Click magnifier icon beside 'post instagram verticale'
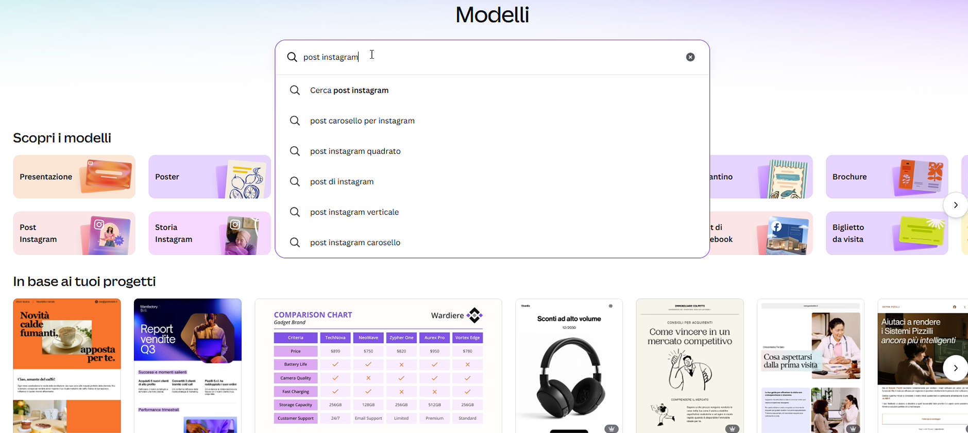 (295, 212)
